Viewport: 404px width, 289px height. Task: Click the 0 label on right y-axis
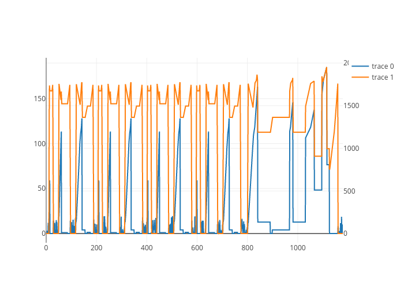[346, 234]
